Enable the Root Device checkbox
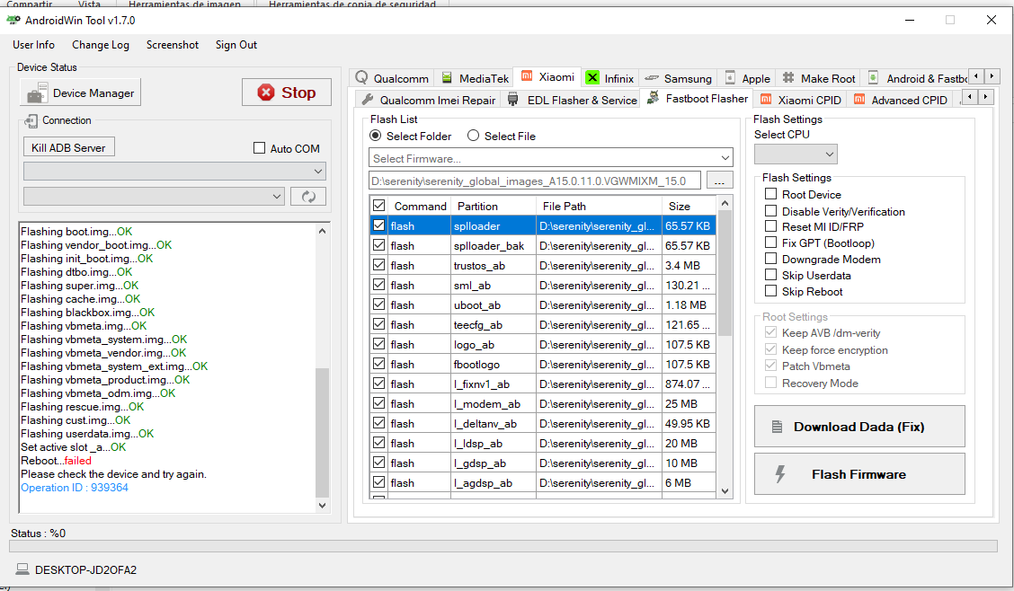The height and width of the screenshot is (591, 1014). (770, 194)
